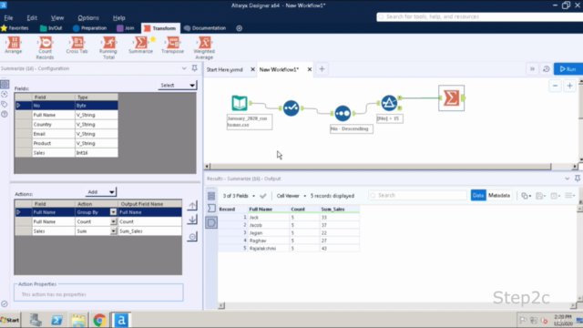Remove selected action with minus icon
The width and height of the screenshot is (583, 328).
click(192, 237)
